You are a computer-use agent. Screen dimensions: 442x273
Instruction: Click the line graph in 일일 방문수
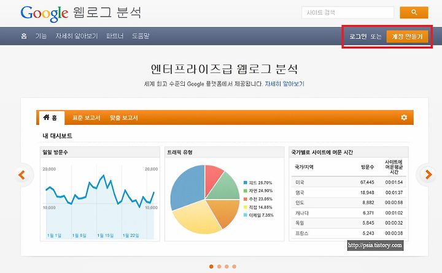pos(100,191)
